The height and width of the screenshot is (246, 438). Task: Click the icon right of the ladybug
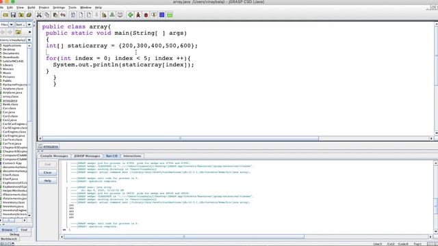coord(154,15)
